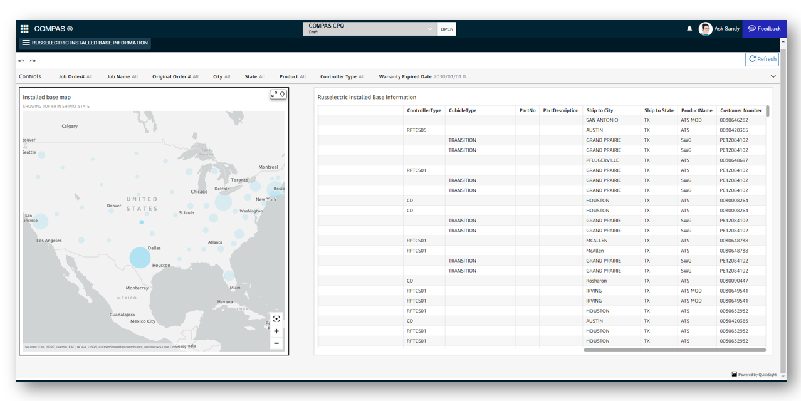The image size is (801, 401).
Task: Click the Ship to City column header
Action: 600,110
